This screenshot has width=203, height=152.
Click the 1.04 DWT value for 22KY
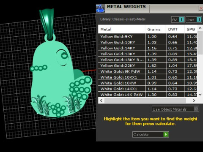point(173,65)
